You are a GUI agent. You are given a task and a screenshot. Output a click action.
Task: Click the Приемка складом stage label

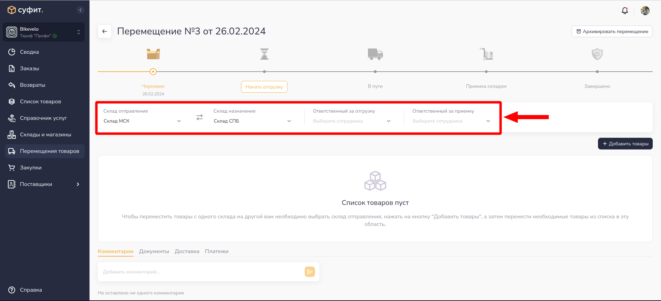click(x=486, y=86)
